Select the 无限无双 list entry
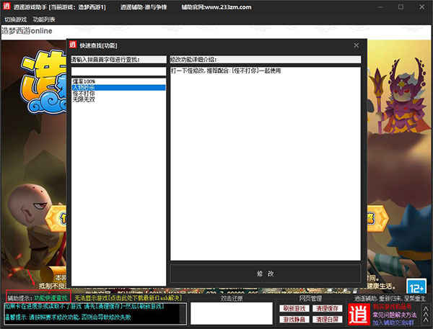This screenshot has height=329, width=433. pyautogui.click(x=119, y=100)
